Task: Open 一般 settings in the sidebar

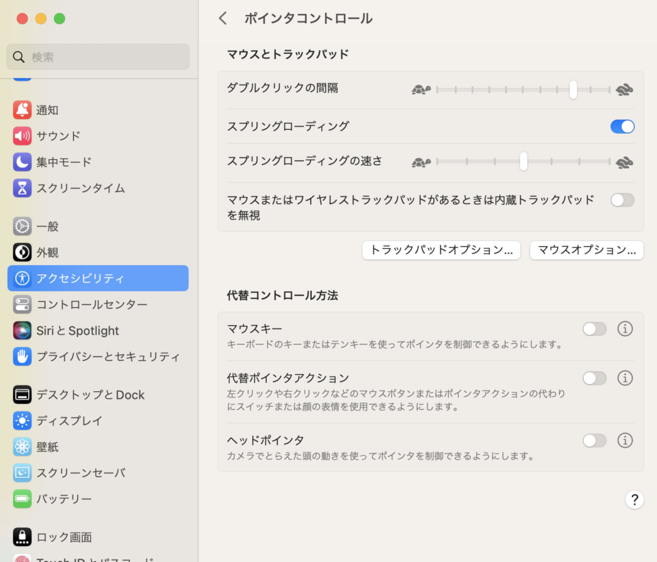Action: [47, 226]
